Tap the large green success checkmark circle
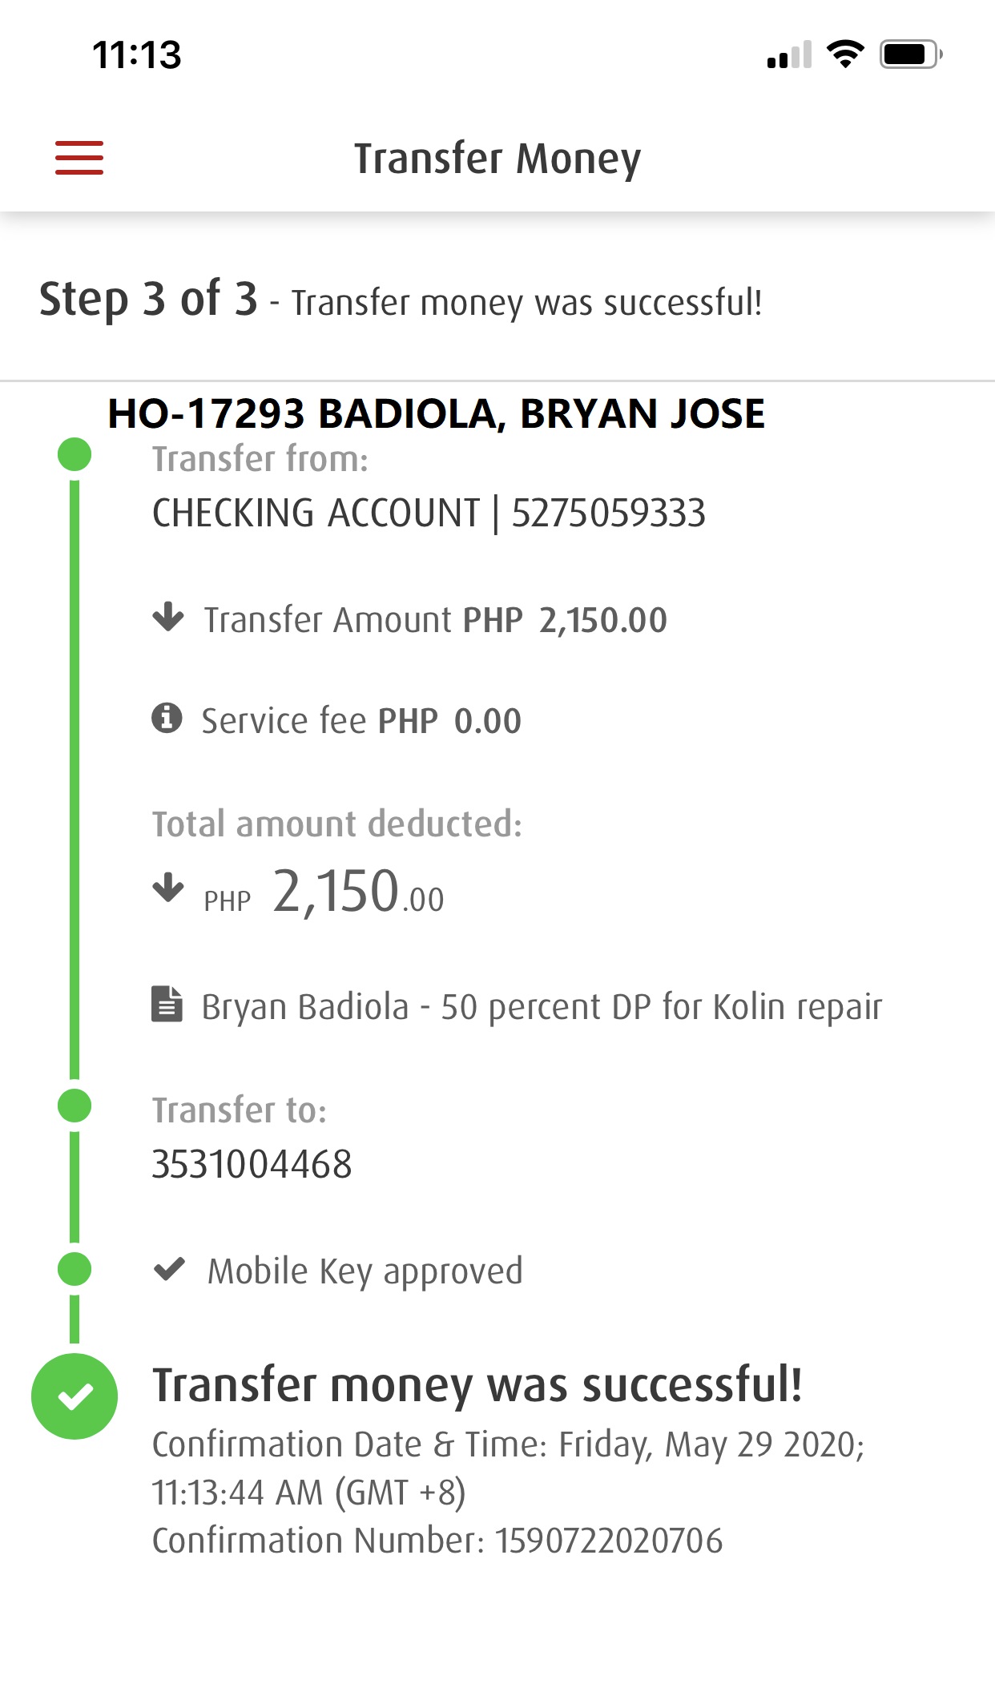995x1692 pixels. [x=75, y=1396]
